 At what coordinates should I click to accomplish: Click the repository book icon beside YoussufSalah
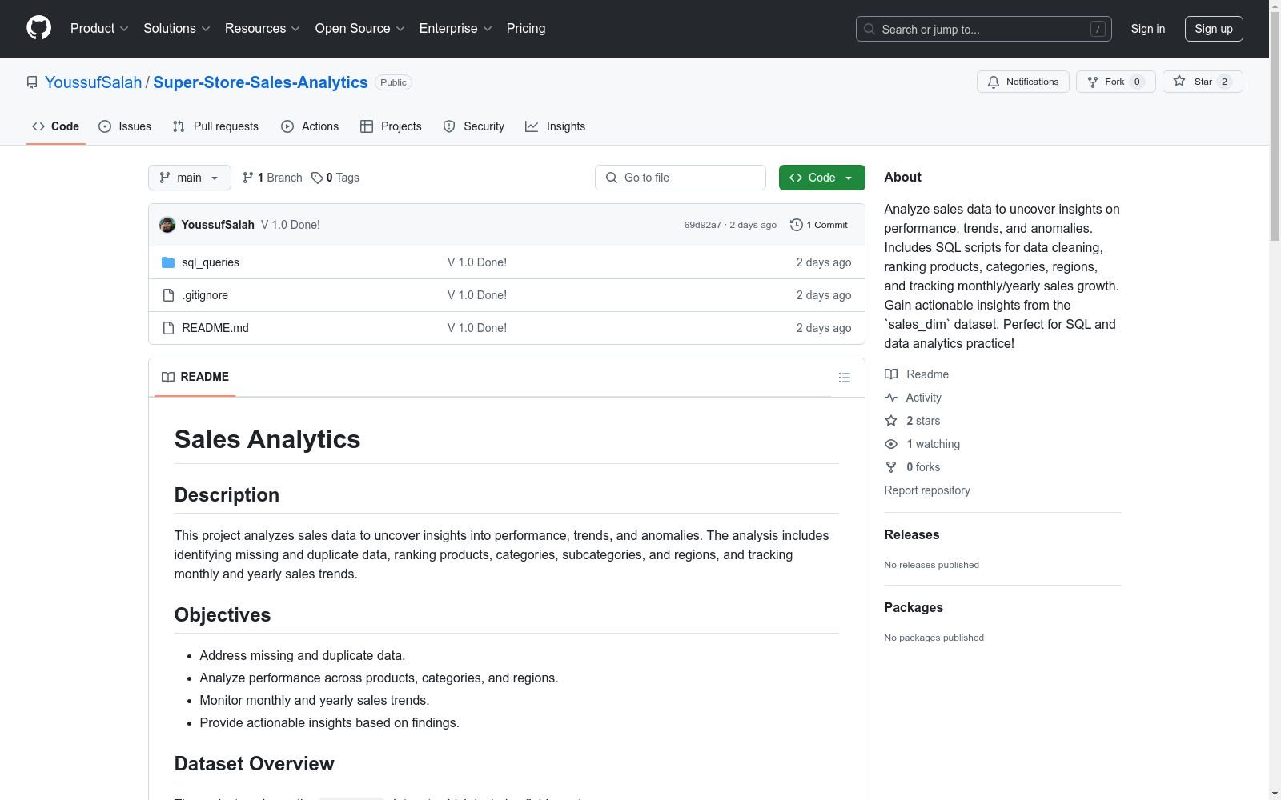tap(32, 82)
